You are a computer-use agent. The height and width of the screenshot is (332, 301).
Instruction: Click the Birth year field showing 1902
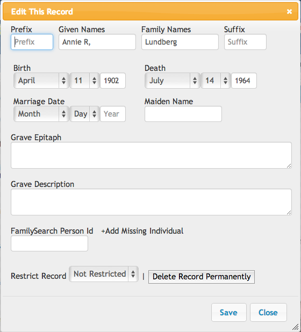point(113,81)
